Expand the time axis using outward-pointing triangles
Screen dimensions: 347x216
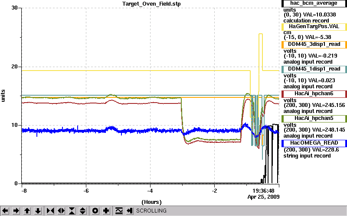(x=61, y=211)
